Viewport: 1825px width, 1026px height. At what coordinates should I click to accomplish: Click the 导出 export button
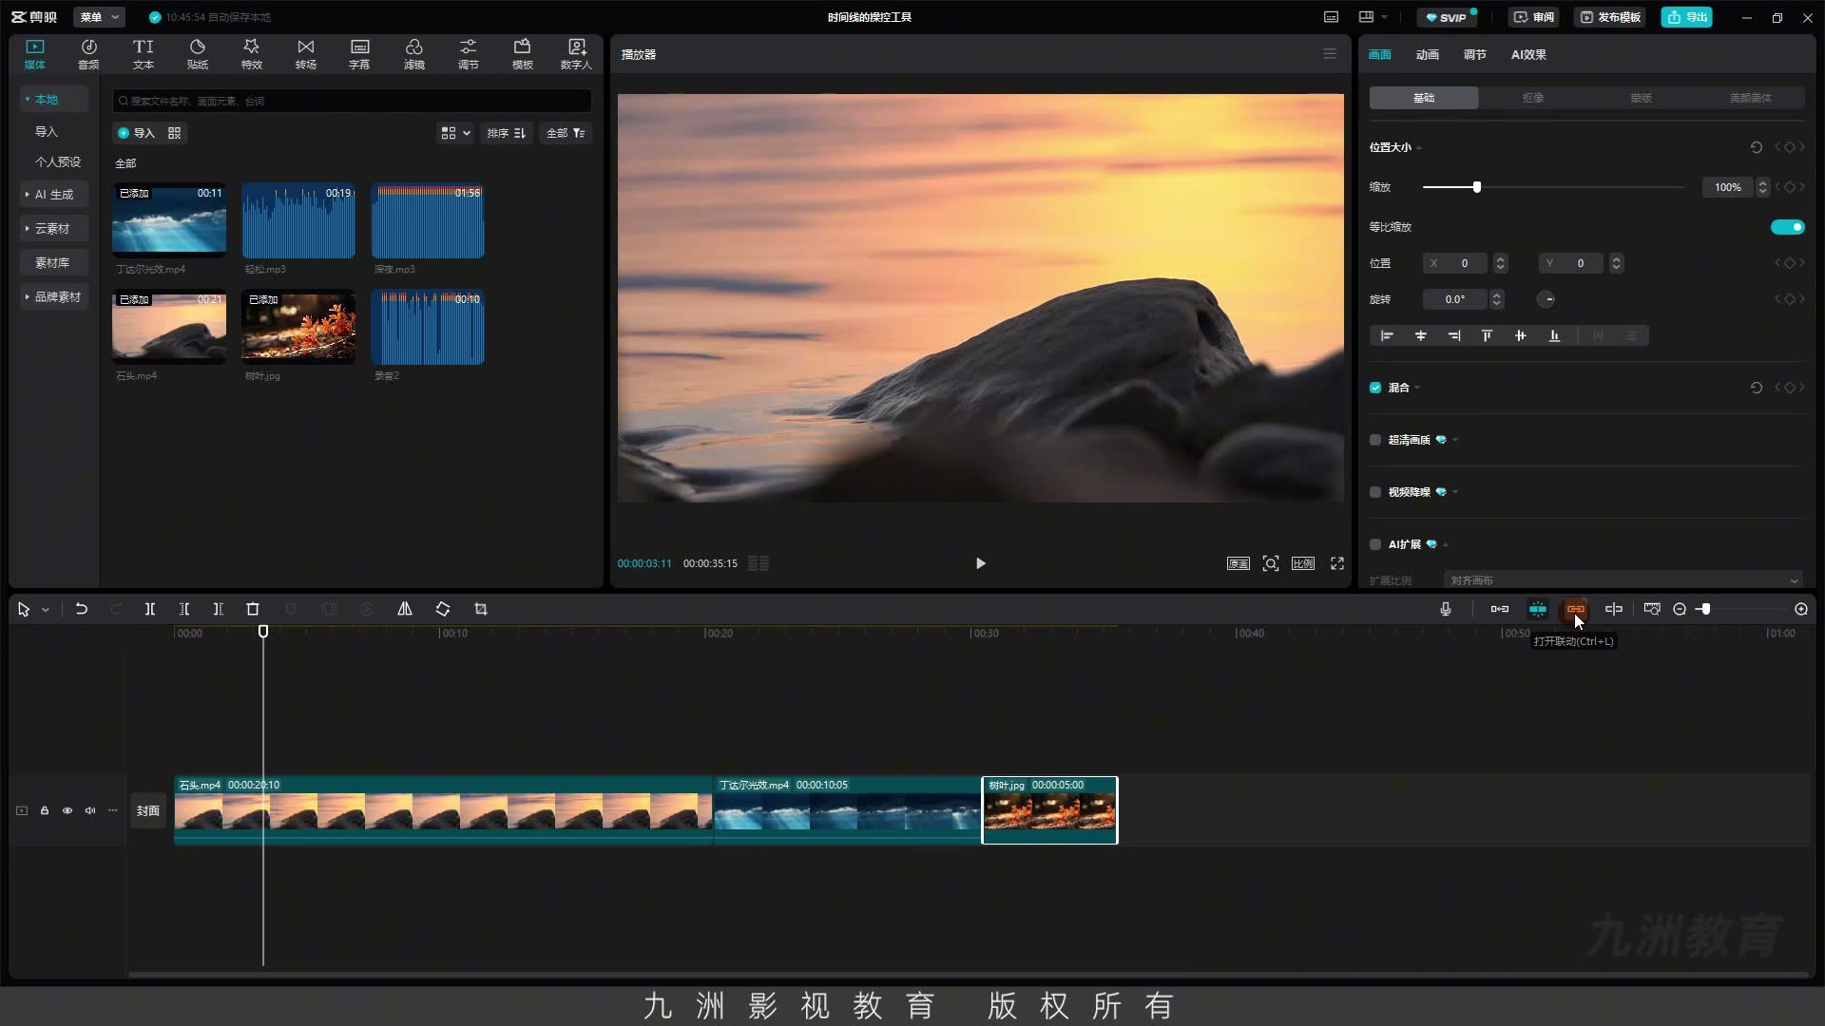1687,17
